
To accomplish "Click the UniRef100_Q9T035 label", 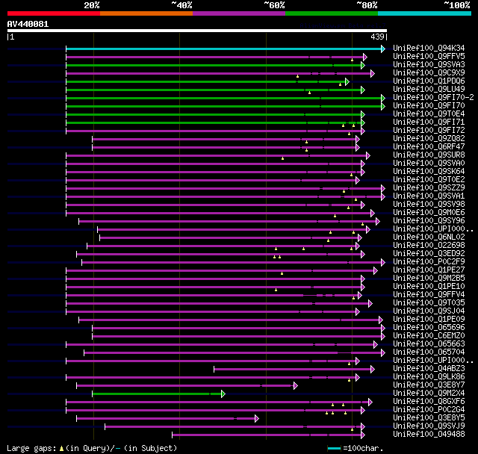I will [429, 303].
